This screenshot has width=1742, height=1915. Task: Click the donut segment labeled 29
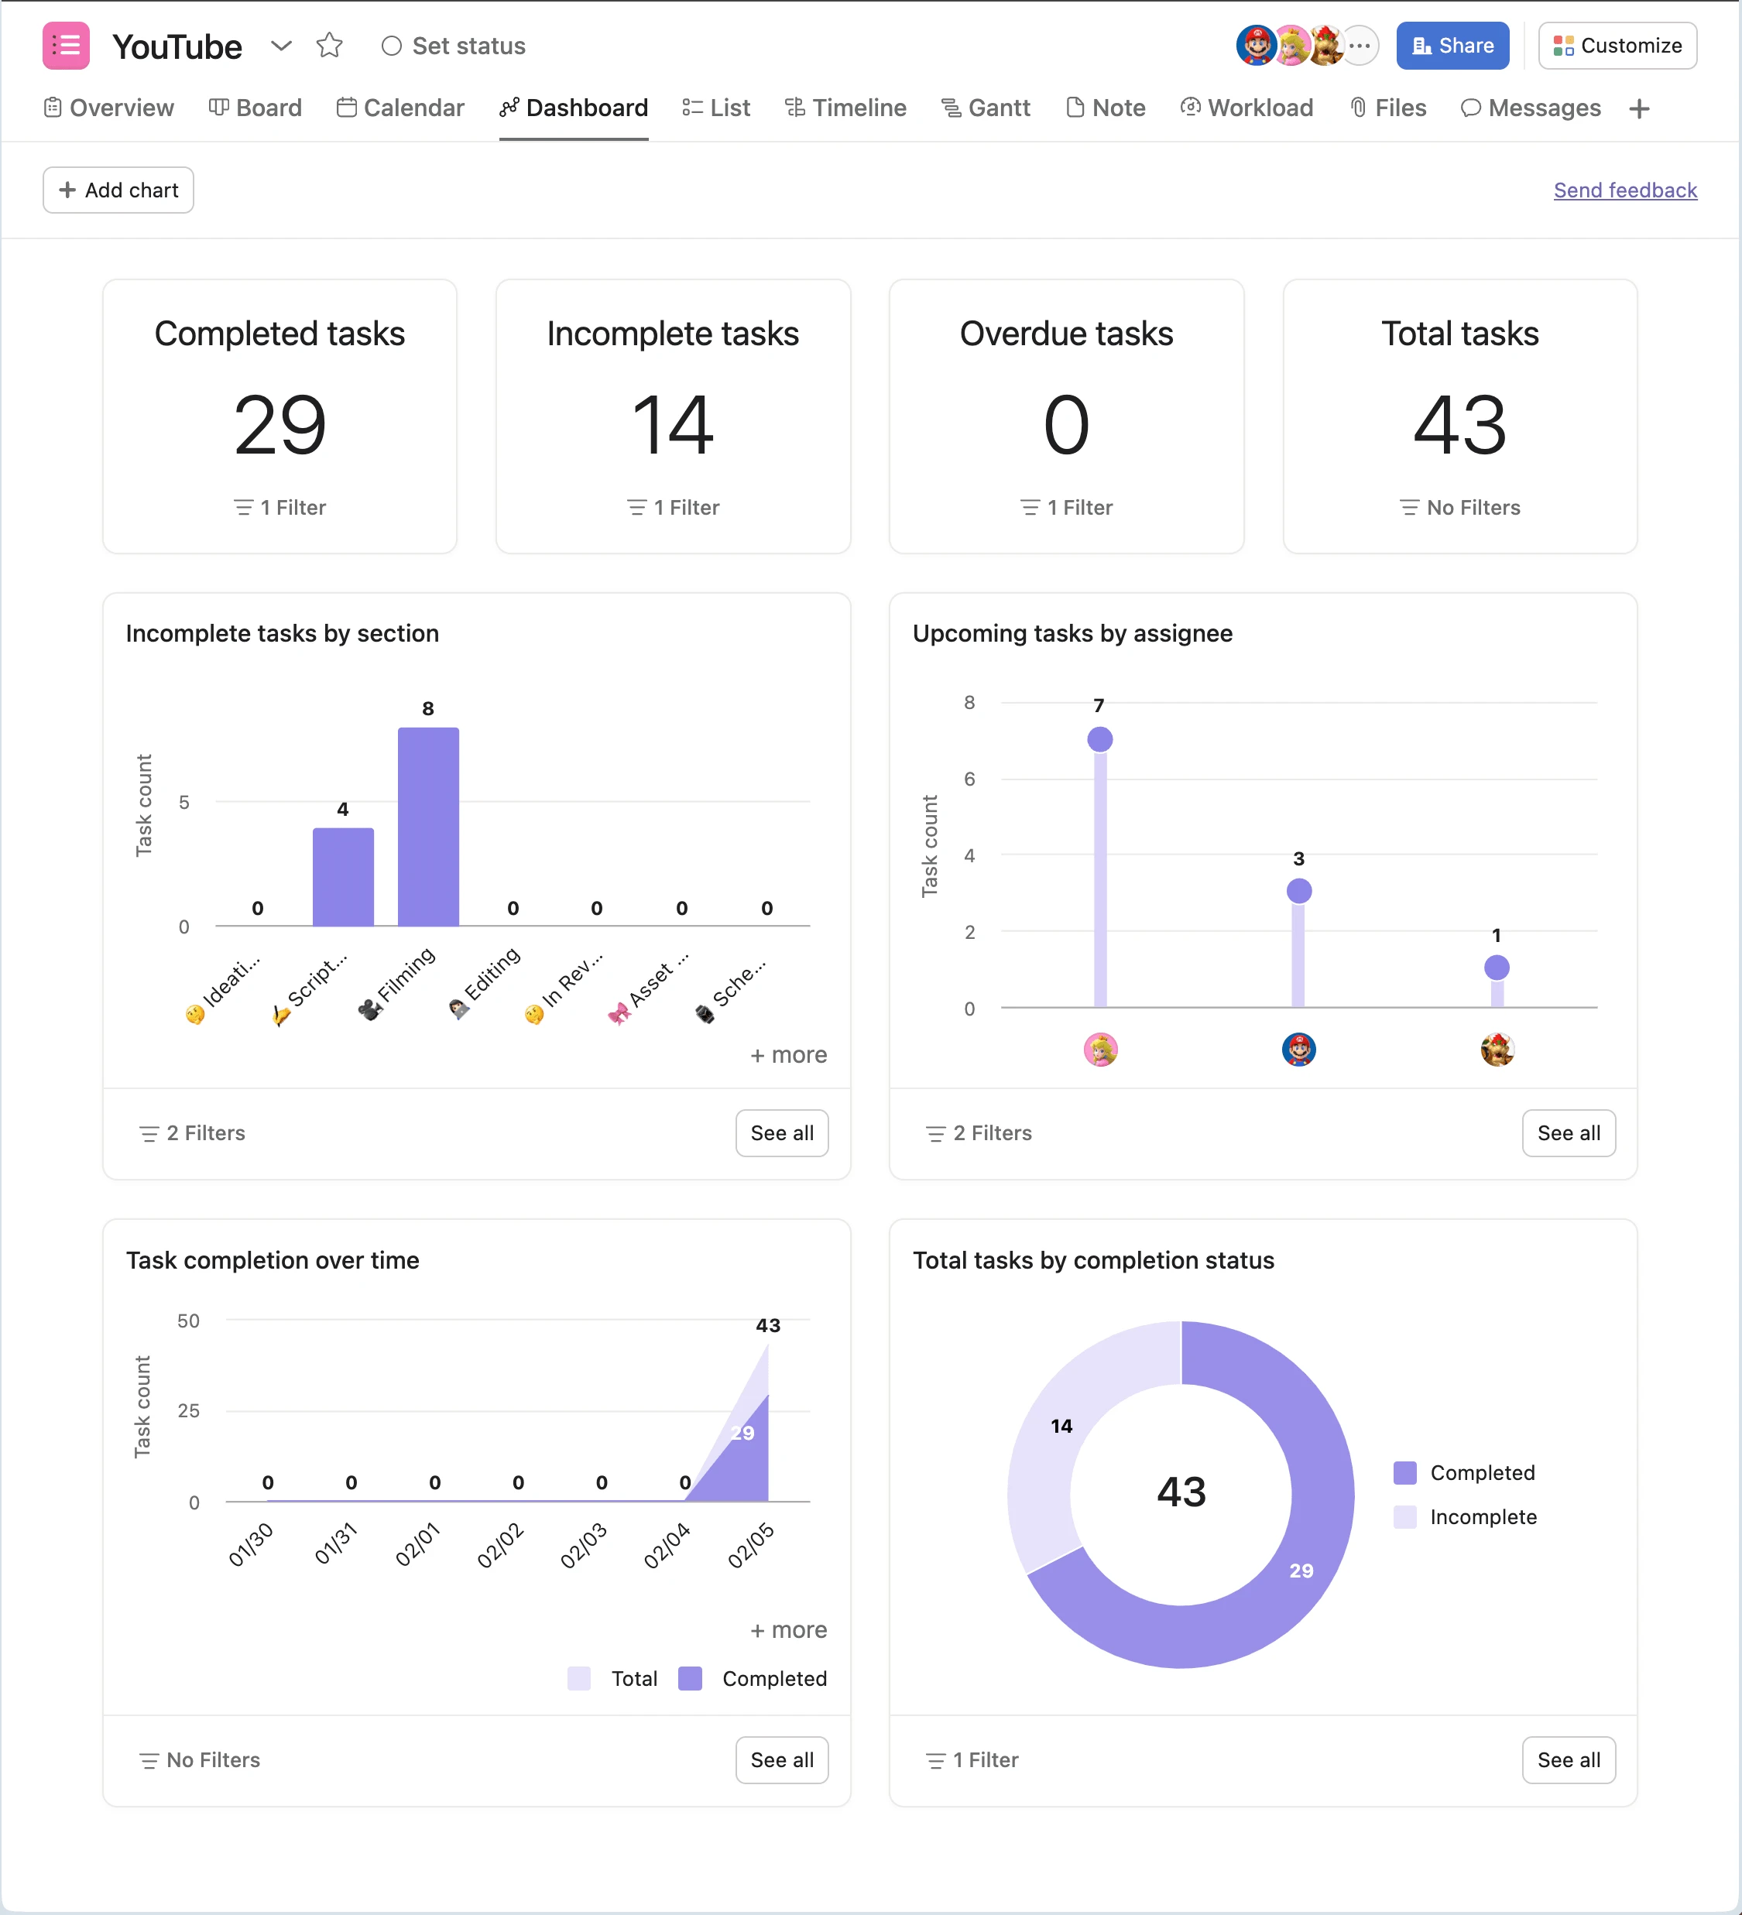click(x=1302, y=1571)
